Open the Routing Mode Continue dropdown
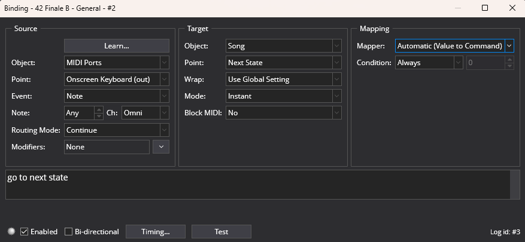 [x=117, y=130]
